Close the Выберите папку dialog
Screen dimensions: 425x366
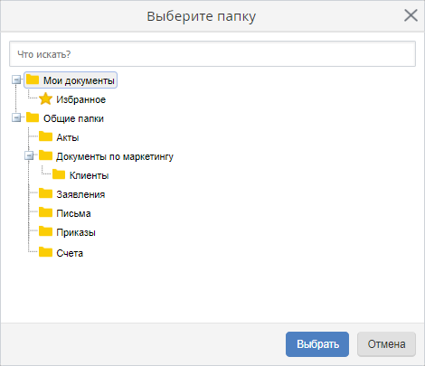point(411,15)
